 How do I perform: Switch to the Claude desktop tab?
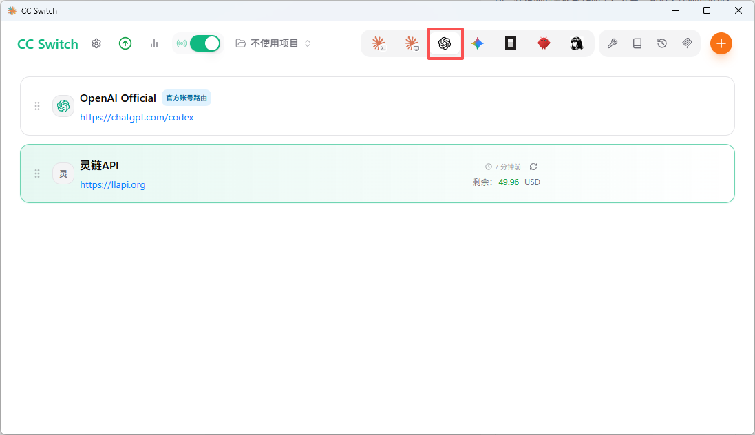(412, 43)
